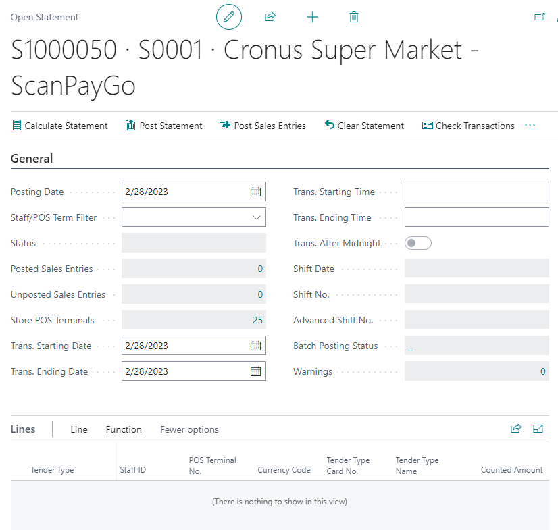Click the Trans. Starting Time field
Screen dimensions: 558x530
coord(476,192)
